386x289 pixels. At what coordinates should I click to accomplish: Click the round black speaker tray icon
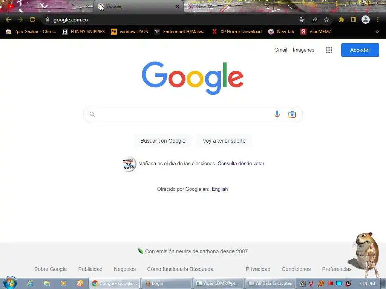[348, 284]
